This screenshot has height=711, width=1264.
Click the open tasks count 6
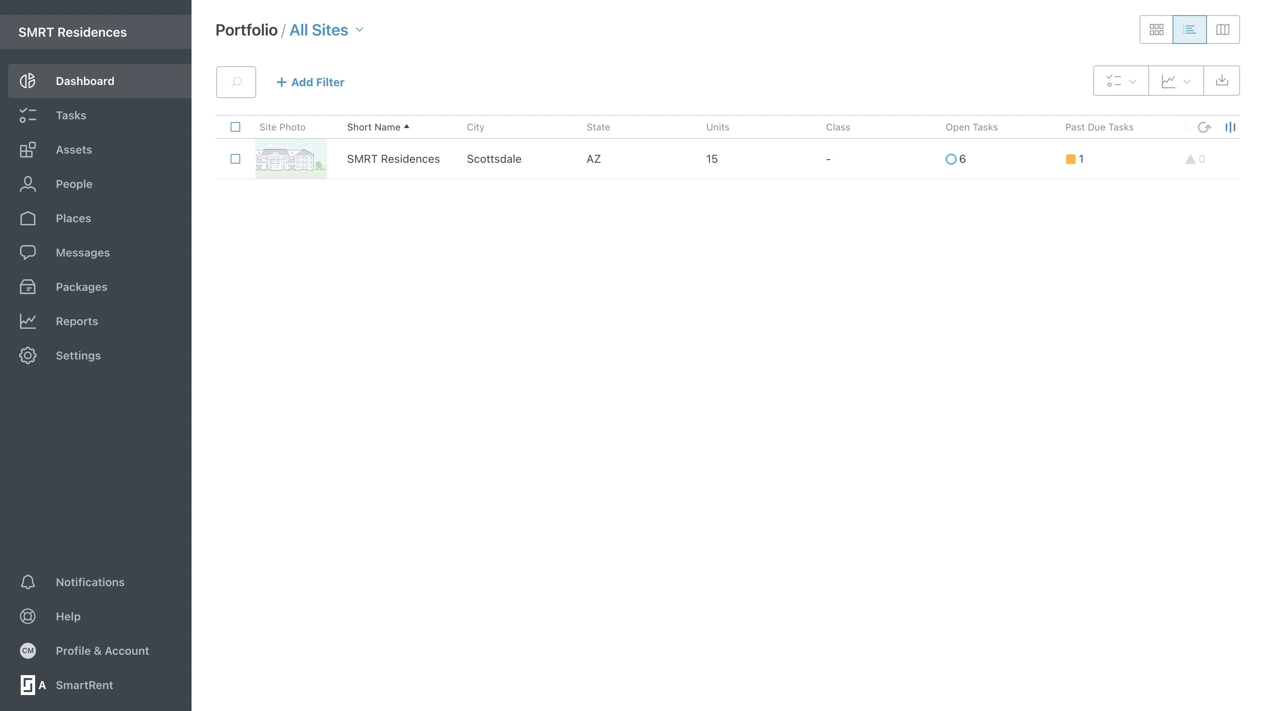coord(955,159)
